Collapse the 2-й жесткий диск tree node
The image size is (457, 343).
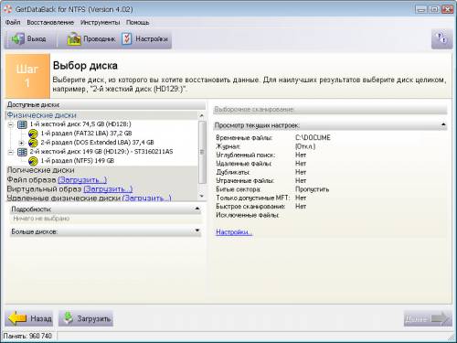coord(11,152)
